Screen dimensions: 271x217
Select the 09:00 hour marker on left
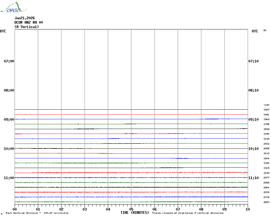[9, 120]
